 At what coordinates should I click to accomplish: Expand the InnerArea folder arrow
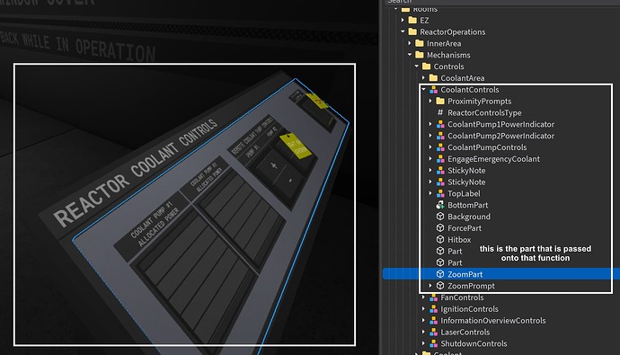click(x=410, y=43)
